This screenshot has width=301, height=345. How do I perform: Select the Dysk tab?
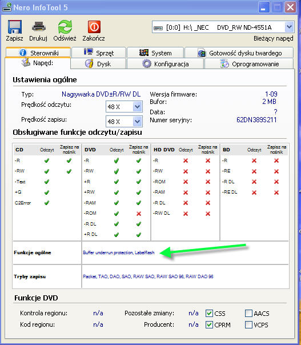coord(98,64)
